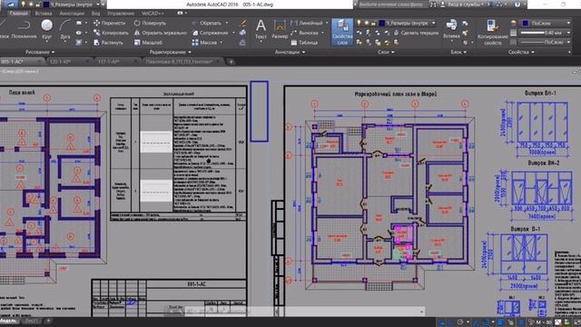Open the Вид ribbon tab
This screenshot has width=581, height=327.
click(x=95, y=14)
